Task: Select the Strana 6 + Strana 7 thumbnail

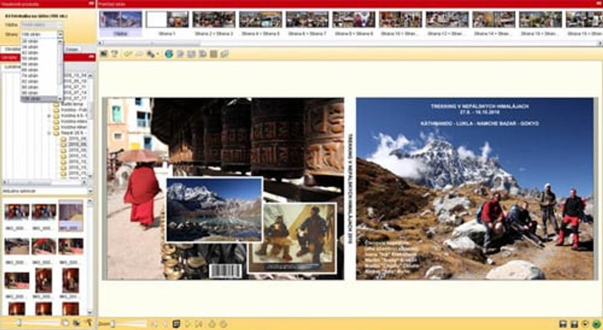Action: click(307, 23)
